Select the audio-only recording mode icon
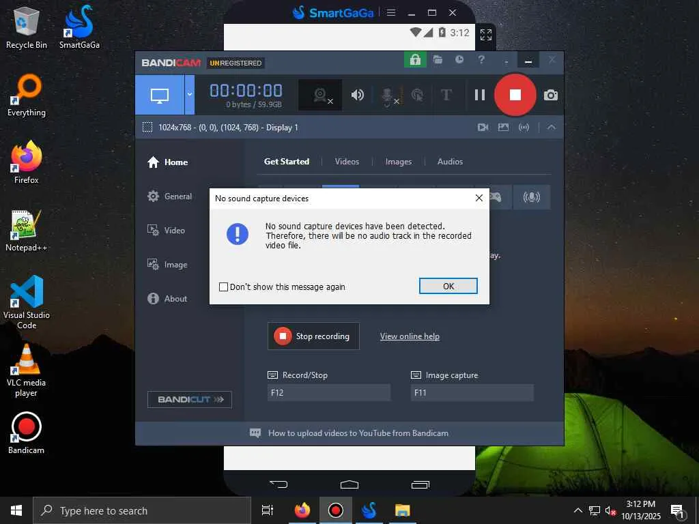Viewport: 699px width, 524px height. [531, 197]
